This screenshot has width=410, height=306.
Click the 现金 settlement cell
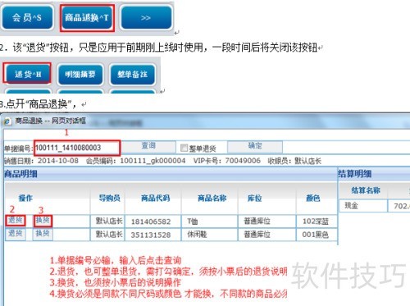[363, 206]
